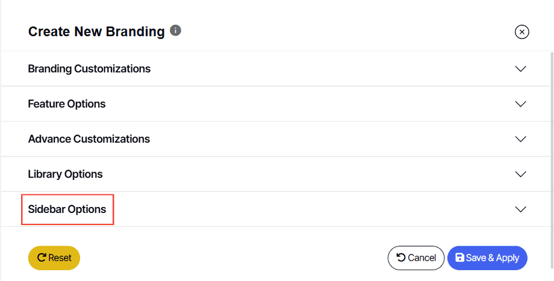Viewport: 554px width, 281px height.
Task: Close the Create New Branding dialog
Action: coord(522,32)
